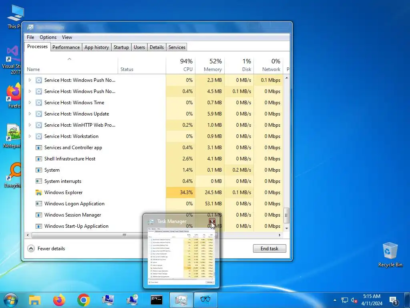
Task: Click the Task Manager thumbnail preview
Action: (x=181, y=257)
